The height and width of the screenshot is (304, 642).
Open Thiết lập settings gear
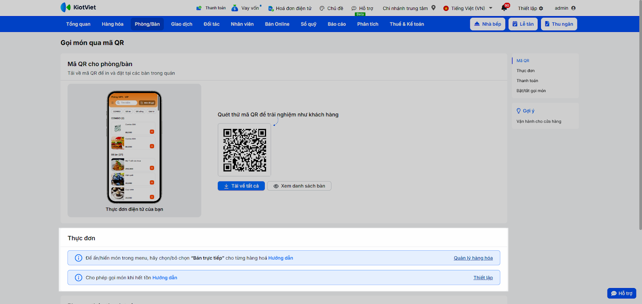pos(541,8)
